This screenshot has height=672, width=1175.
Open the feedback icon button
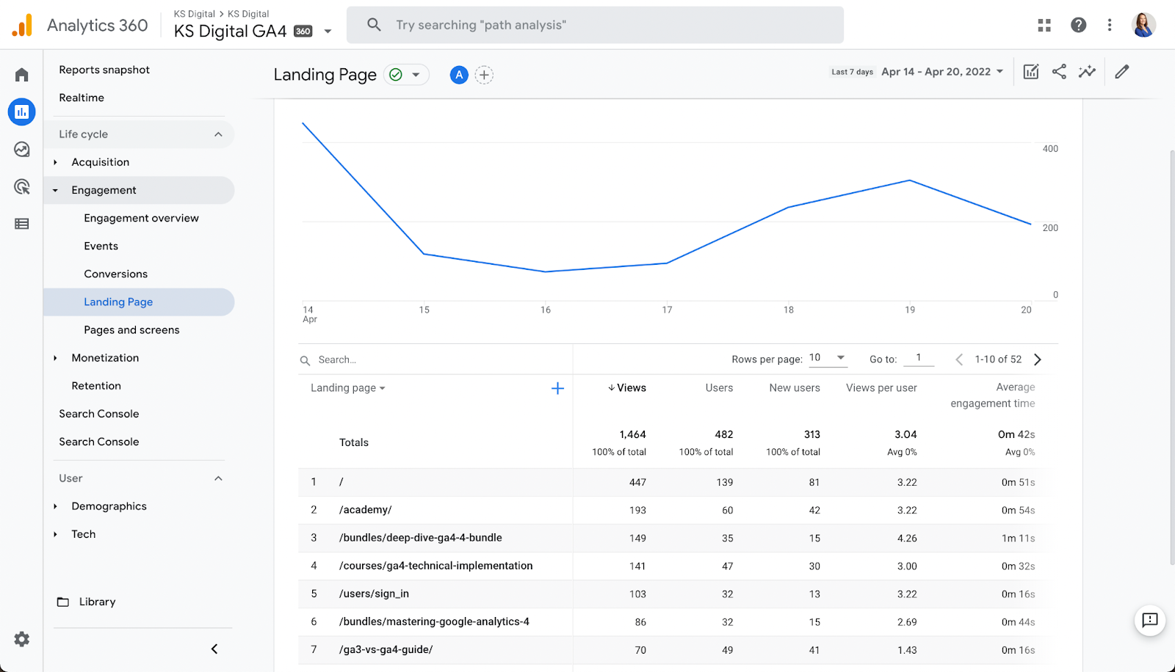[x=1150, y=621]
